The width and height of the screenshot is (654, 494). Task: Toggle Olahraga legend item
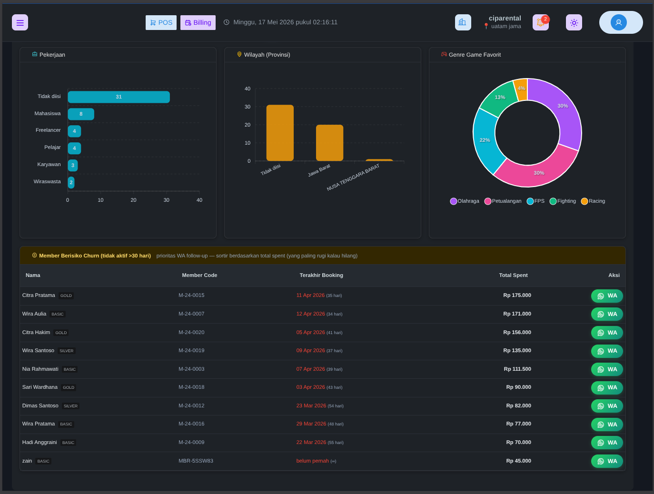(x=465, y=201)
